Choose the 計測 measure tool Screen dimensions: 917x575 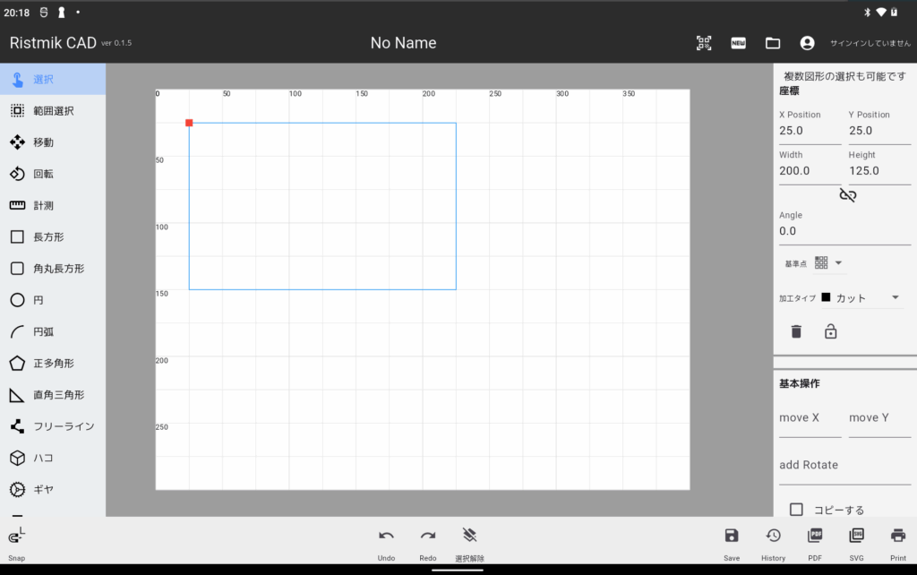(43, 205)
